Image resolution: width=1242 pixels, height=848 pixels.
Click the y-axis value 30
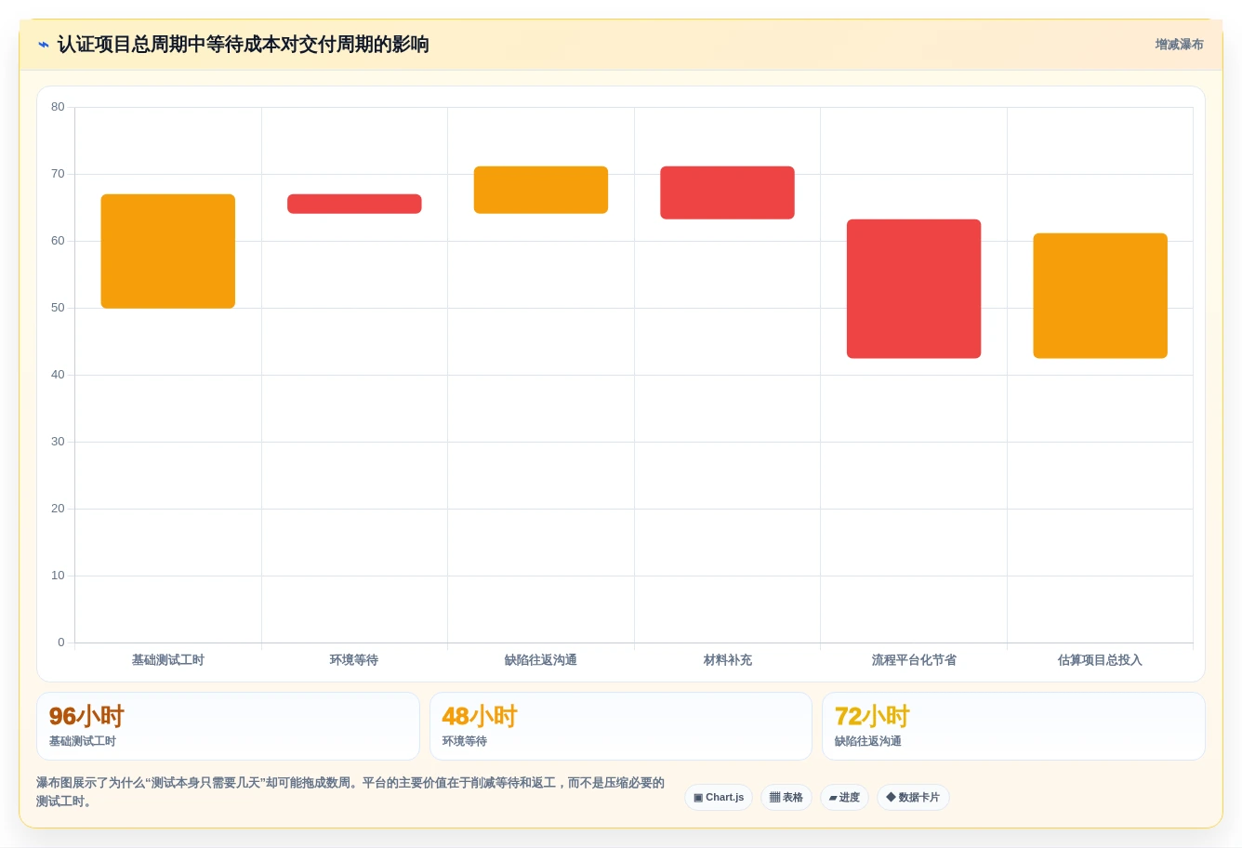pyautogui.click(x=58, y=442)
